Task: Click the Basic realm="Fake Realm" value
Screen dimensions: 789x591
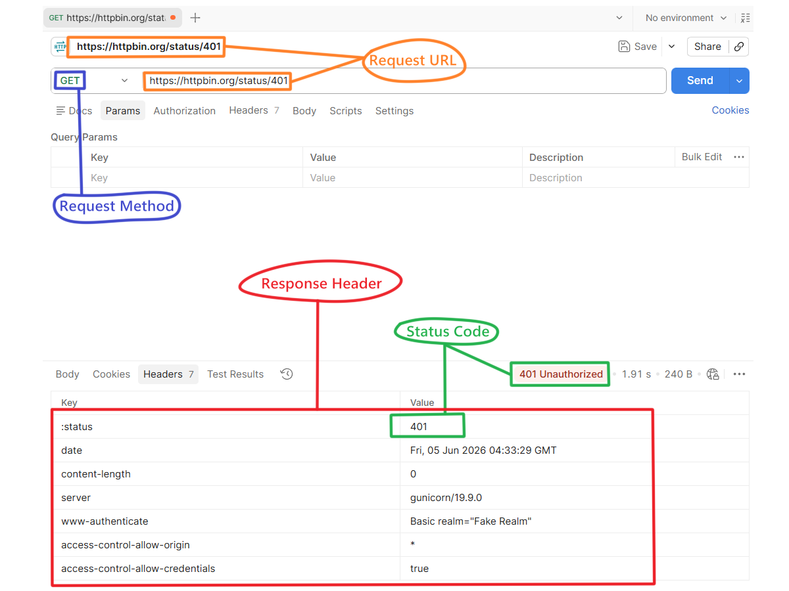Action: click(471, 521)
